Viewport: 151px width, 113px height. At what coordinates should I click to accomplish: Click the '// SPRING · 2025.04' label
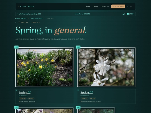[27, 22]
